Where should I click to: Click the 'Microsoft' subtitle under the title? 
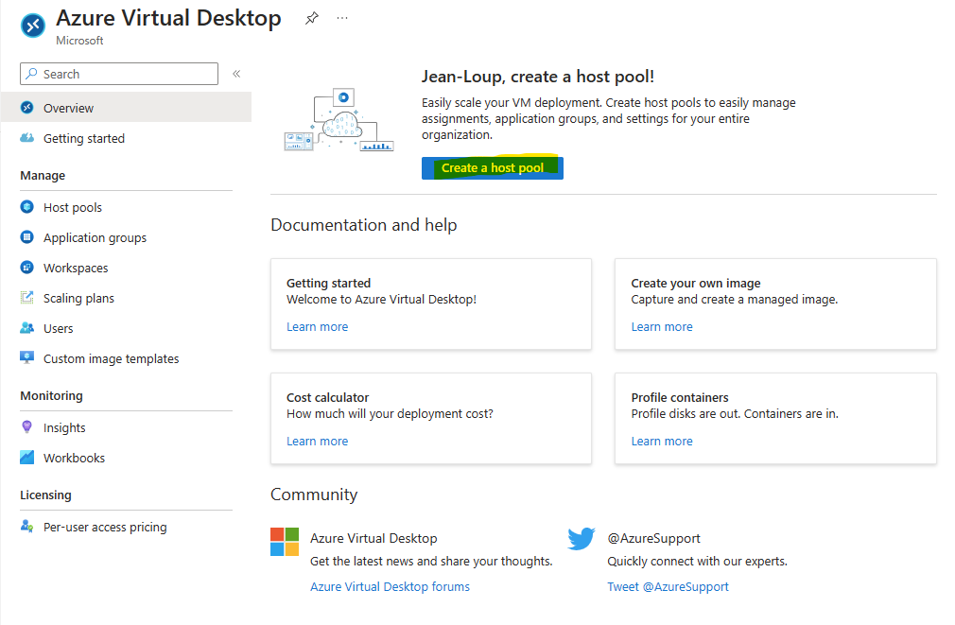(79, 41)
